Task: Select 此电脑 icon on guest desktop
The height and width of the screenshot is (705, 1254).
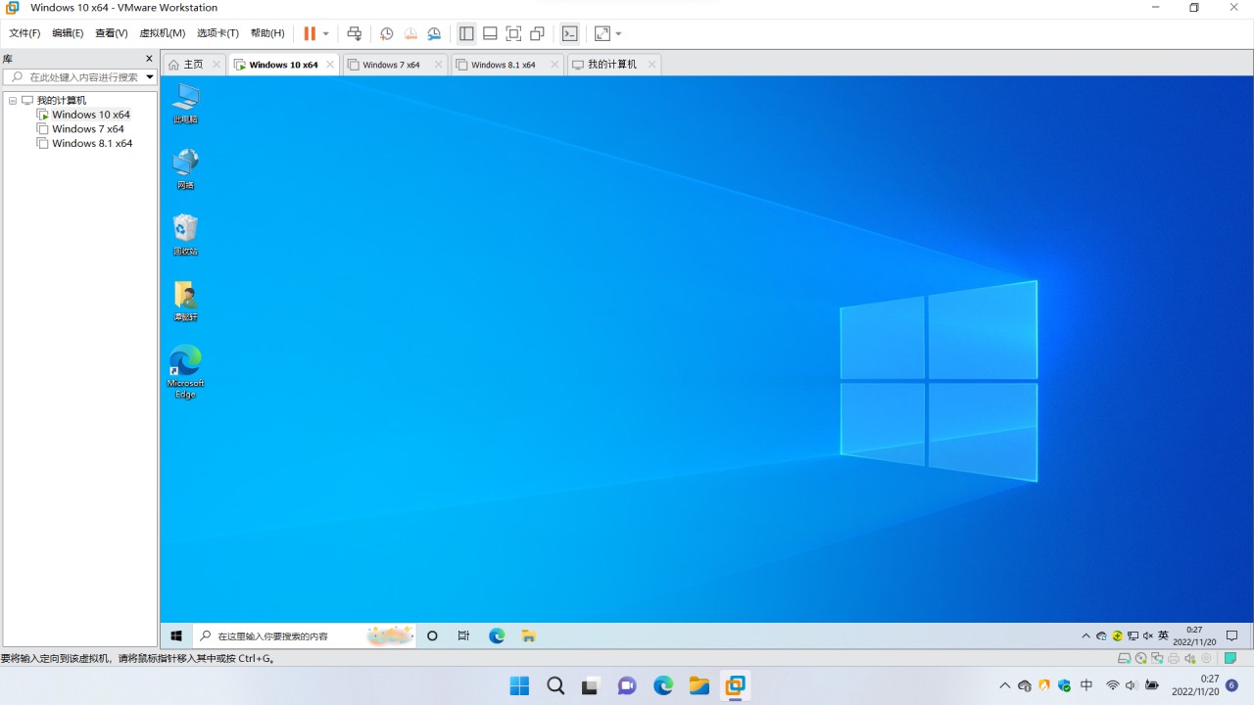Action: 185,103
